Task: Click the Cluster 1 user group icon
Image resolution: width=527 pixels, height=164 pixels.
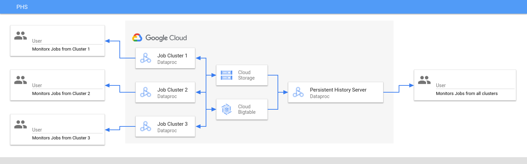Action: [21, 36]
